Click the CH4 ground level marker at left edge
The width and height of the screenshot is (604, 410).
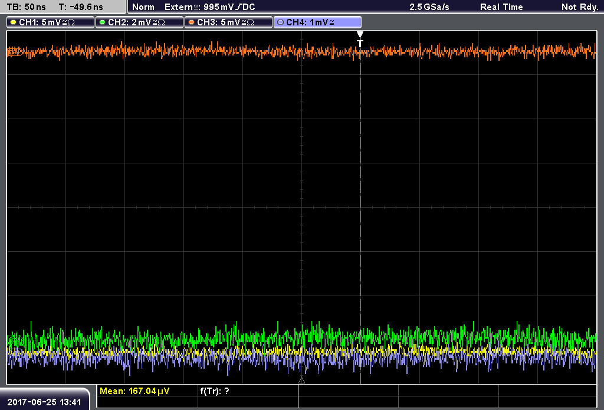click(15, 352)
